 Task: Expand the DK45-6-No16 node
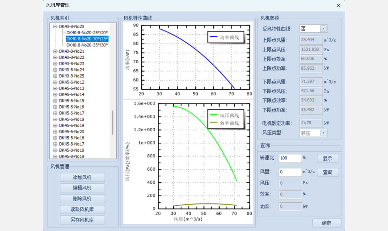point(55,107)
